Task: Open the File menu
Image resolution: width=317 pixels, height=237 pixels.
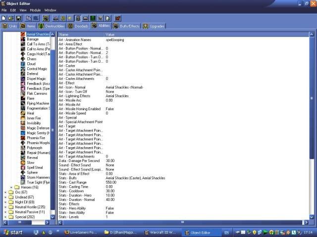Action: pos(4,10)
